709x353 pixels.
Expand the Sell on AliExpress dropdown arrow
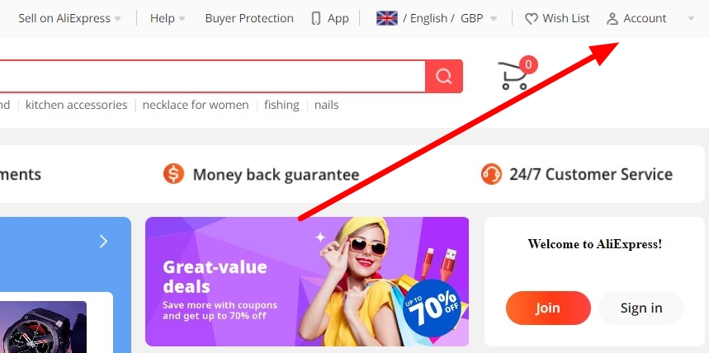(x=117, y=19)
